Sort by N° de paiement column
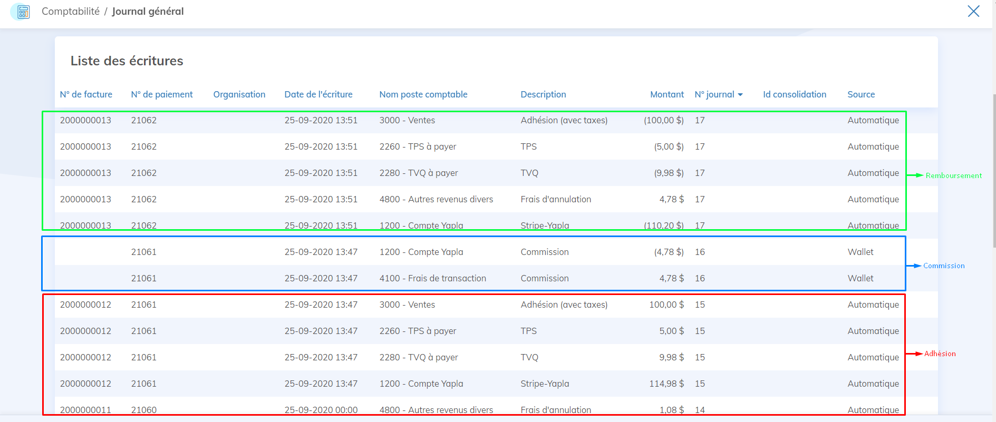 pos(162,94)
